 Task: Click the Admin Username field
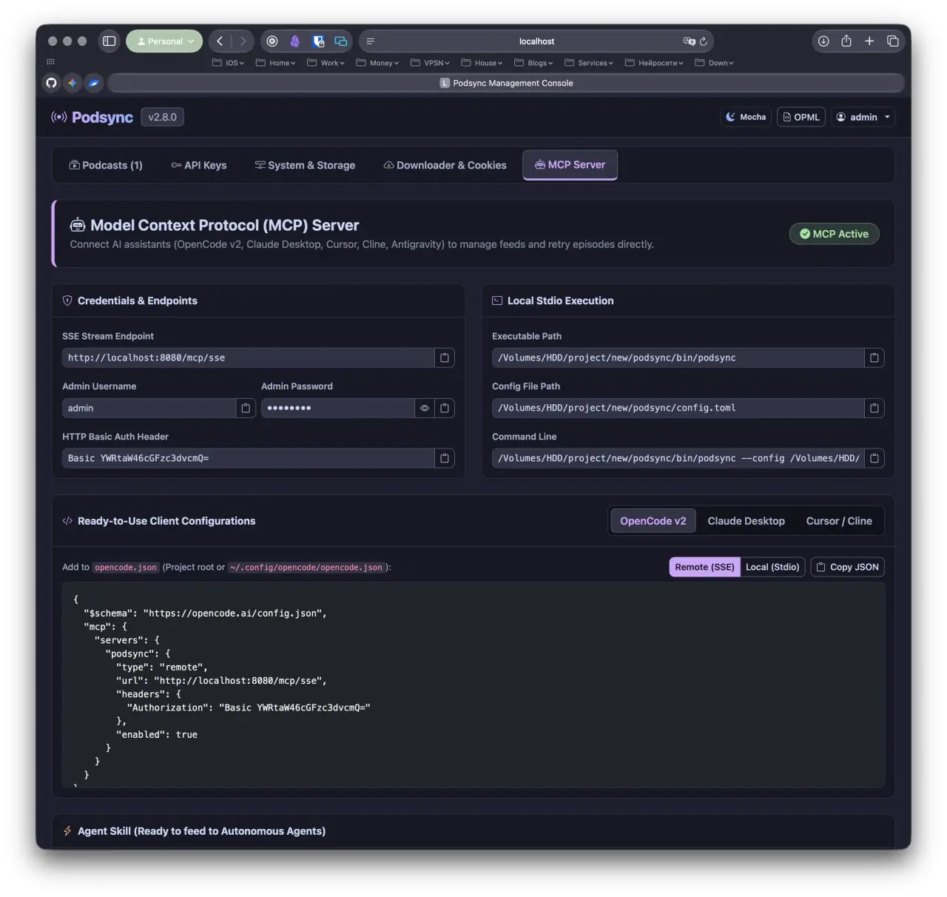coord(149,408)
